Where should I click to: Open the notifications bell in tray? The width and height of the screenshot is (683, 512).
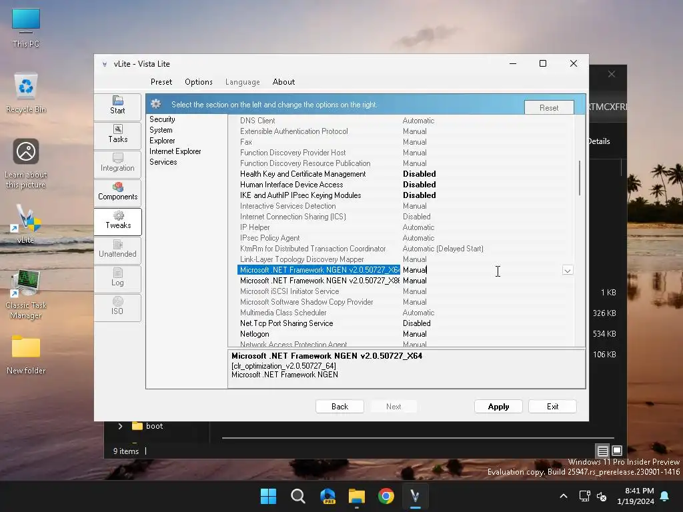[665, 496]
